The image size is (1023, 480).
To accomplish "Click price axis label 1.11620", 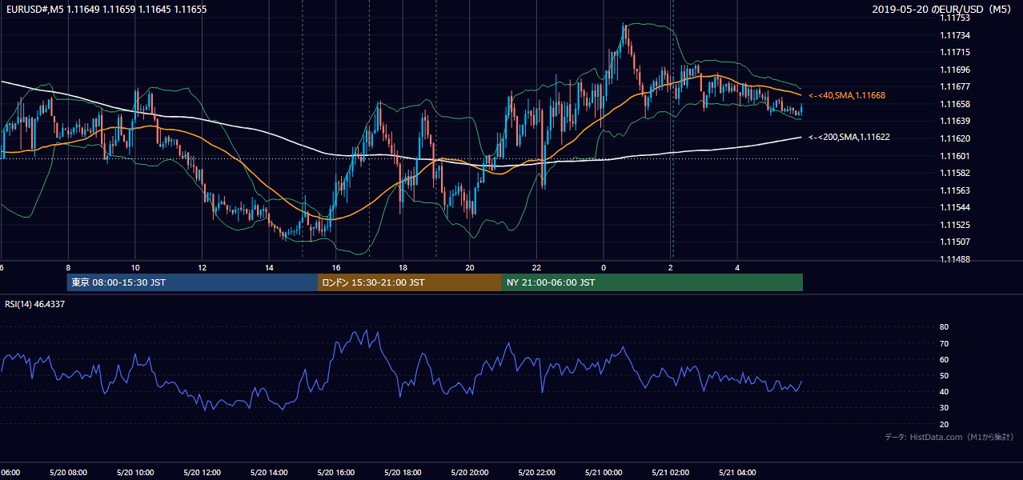I will 954,138.
